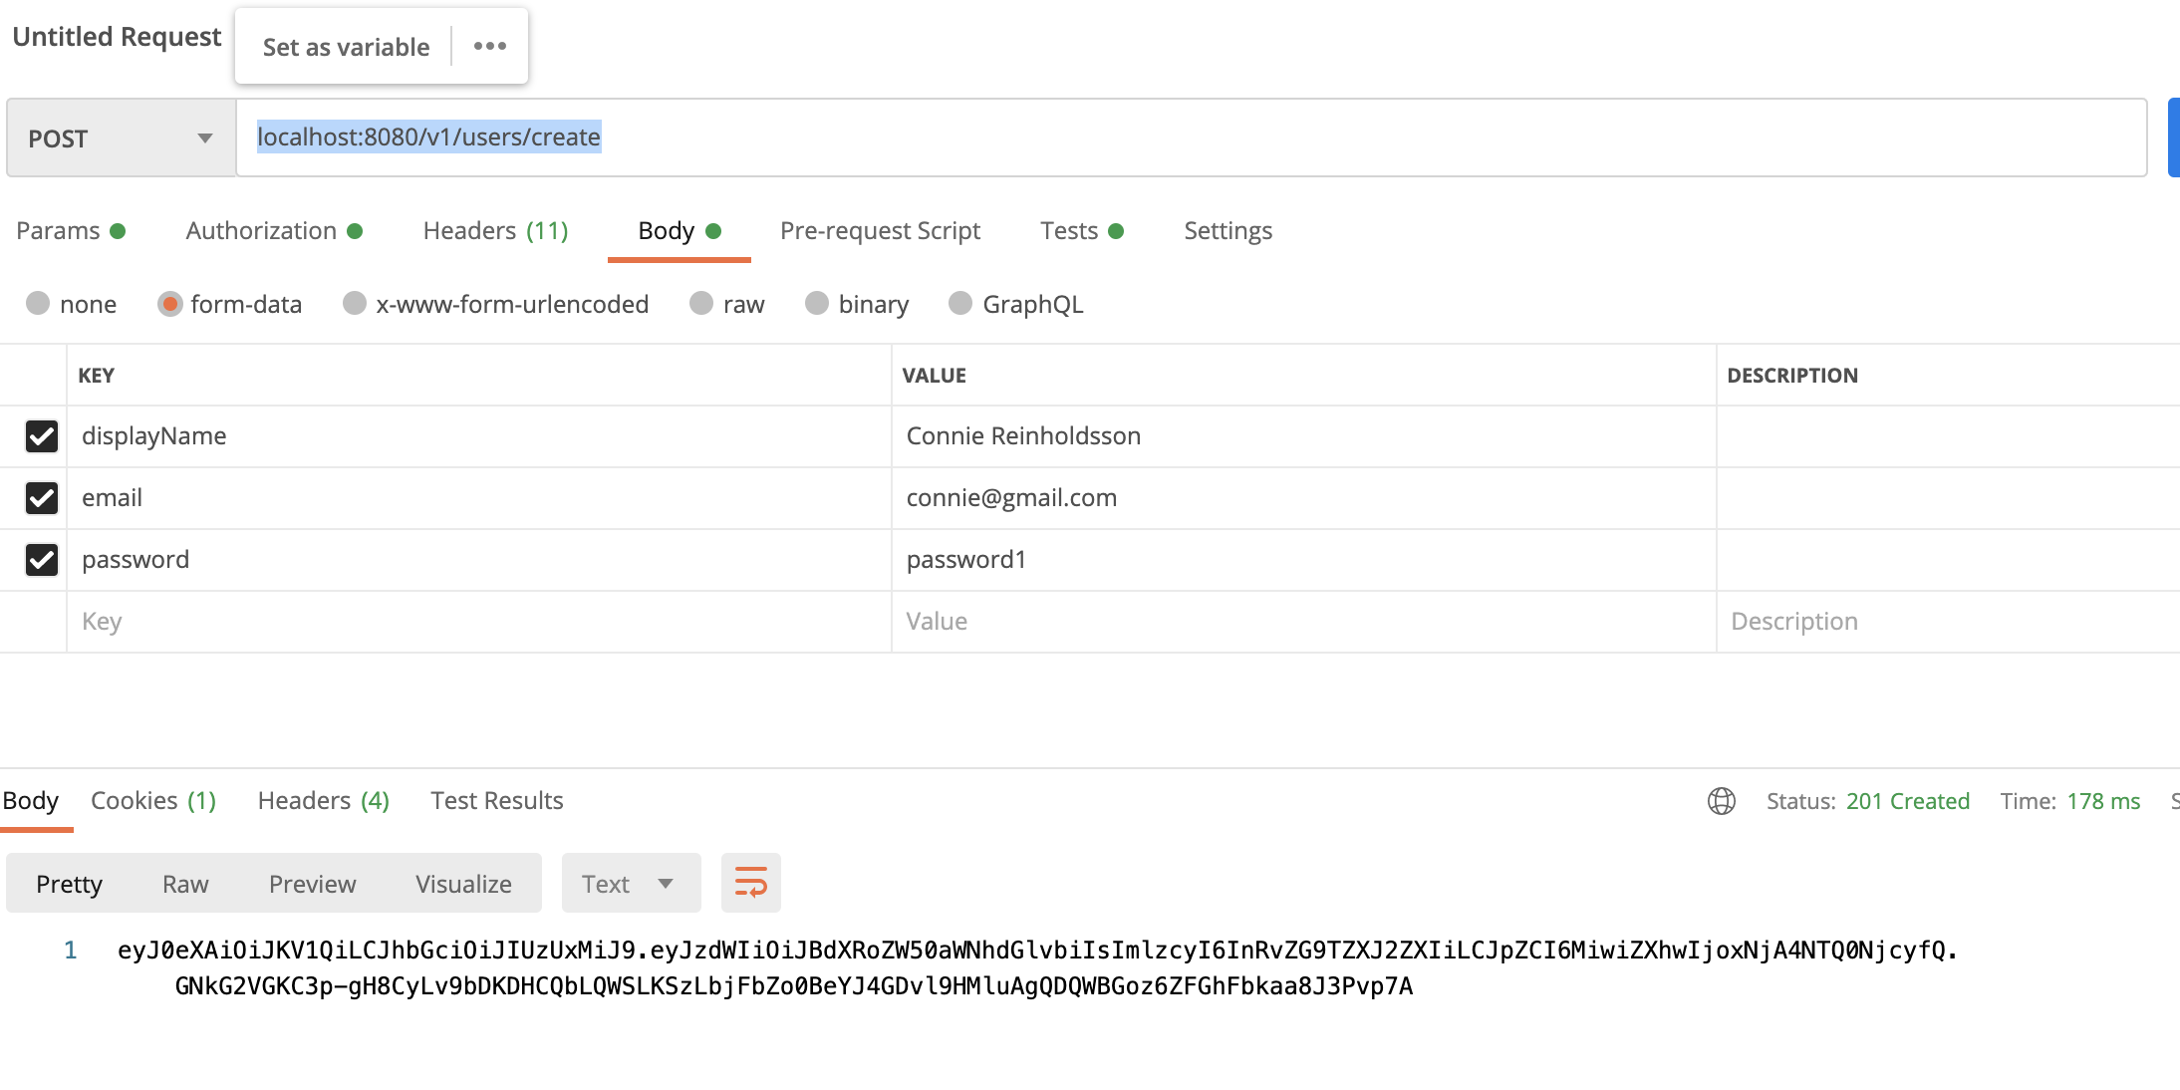Click the blue Send button at far right
The width and height of the screenshot is (2180, 1090).
click(x=2175, y=137)
